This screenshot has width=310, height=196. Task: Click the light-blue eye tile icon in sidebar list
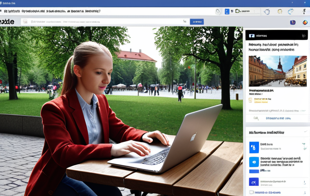[x=254, y=162]
